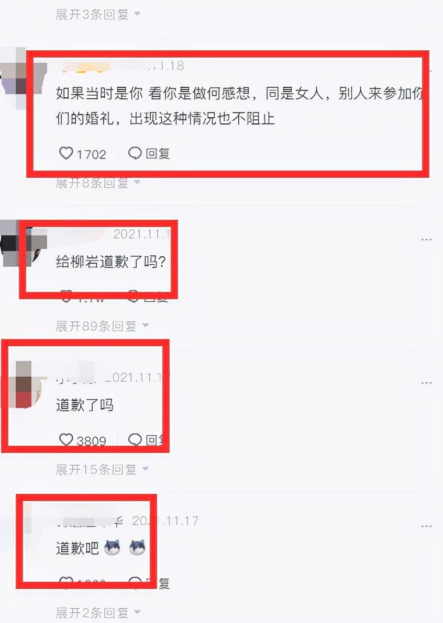Screen dimensions: 443x623
Task: Expand 展开8条回复 replies
Action: (98, 183)
